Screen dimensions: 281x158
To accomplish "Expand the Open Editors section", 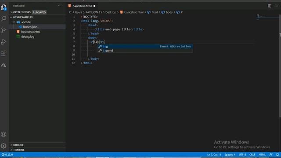I will point(11,12).
